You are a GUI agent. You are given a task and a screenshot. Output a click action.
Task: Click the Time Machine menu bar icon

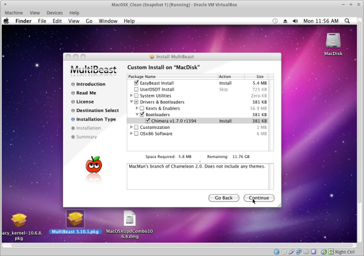click(x=275, y=21)
